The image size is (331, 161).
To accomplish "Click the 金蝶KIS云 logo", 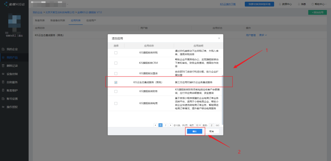I will [x=14, y=4].
